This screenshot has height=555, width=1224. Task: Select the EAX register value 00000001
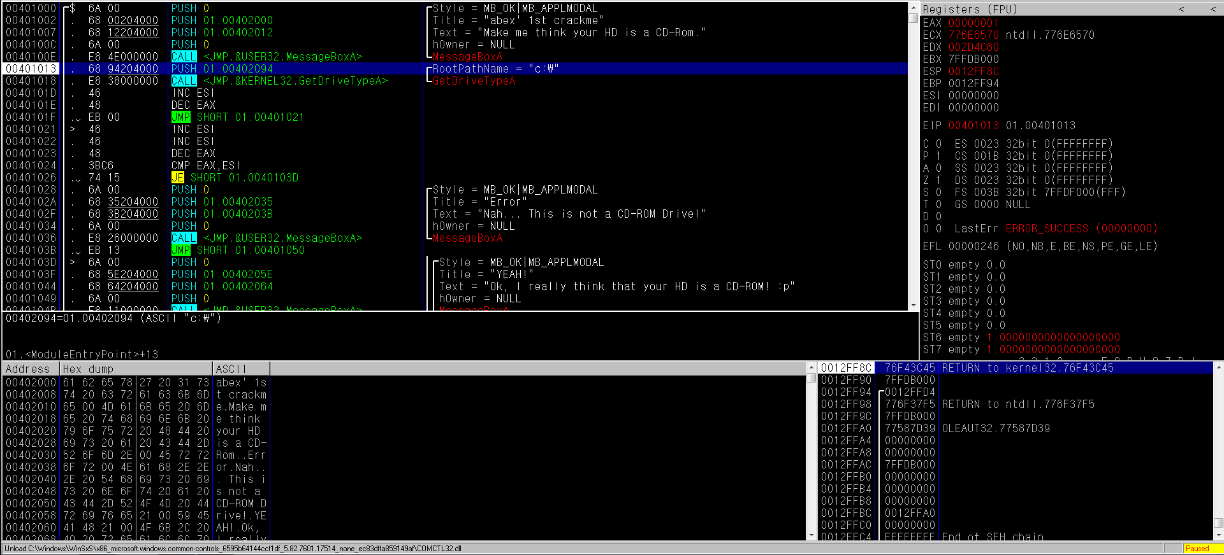[x=973, y=23]
